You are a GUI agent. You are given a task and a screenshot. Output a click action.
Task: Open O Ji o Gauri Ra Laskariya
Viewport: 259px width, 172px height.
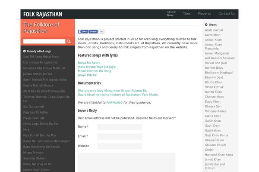click(40, 62)
